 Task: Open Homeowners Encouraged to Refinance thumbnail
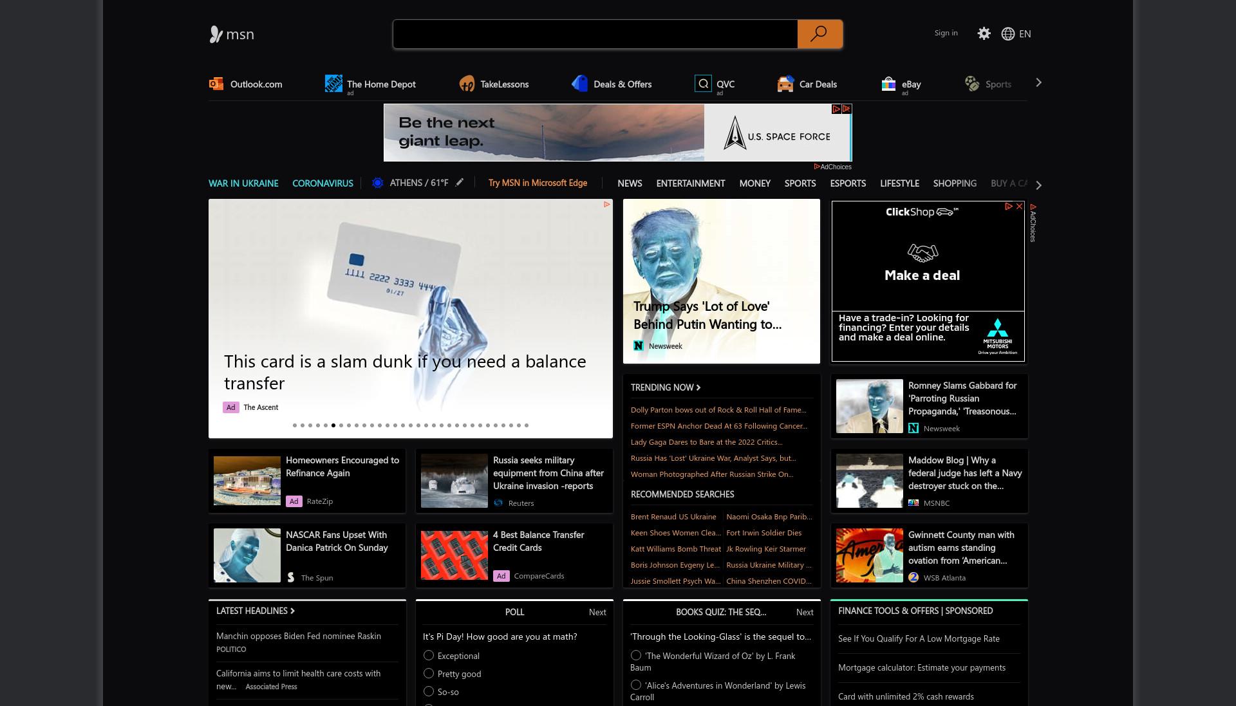pyautogui.click(x=247, y=481)
